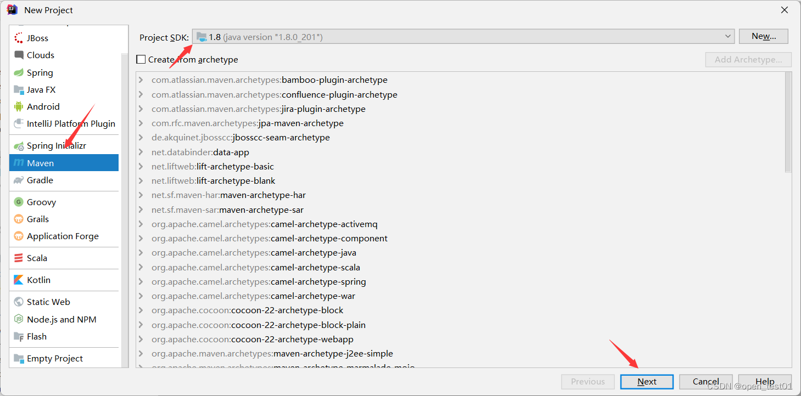
Task: Open the Project SDK dropdown arrow
Action: pyautogui.click(x=728, y=36)
